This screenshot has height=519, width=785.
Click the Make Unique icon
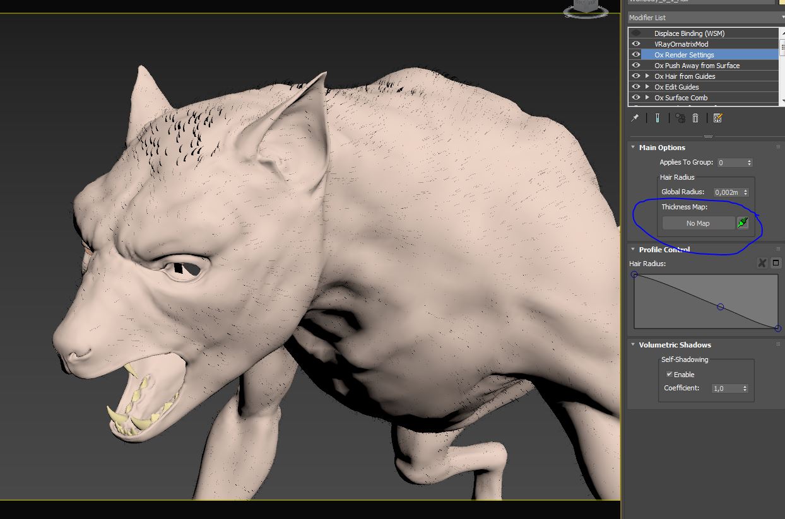pos(680,118)
